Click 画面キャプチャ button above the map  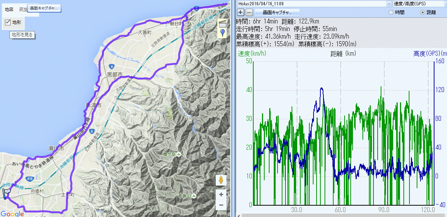(x=44, y=8)
